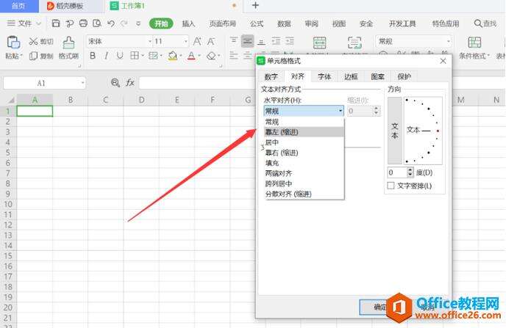The image size is (506, 328).
Task: Open the 字体 tab in dialog
Action: click(324, 76)
